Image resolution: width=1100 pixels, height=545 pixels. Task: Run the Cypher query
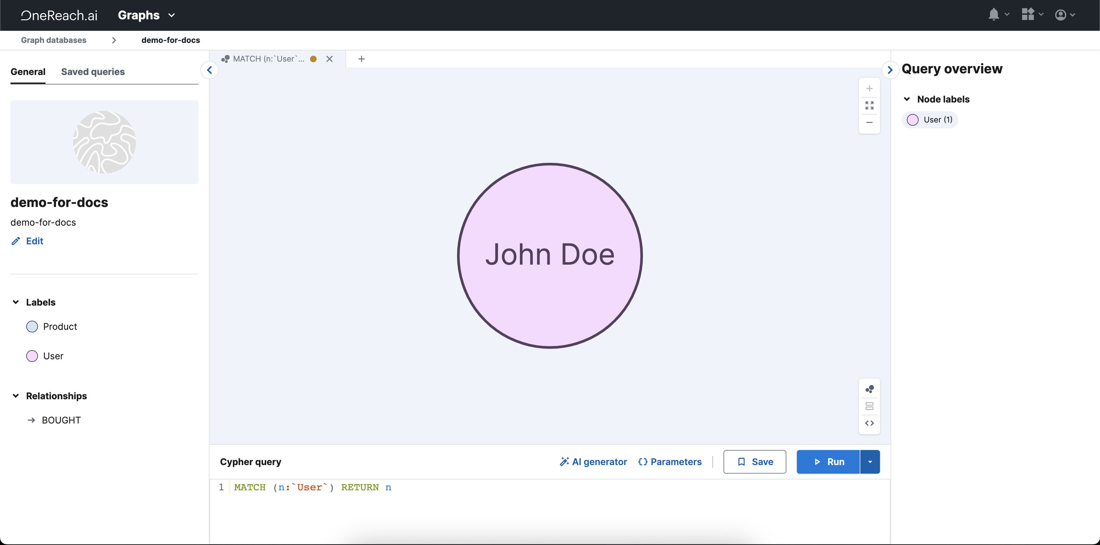(828, 462)
